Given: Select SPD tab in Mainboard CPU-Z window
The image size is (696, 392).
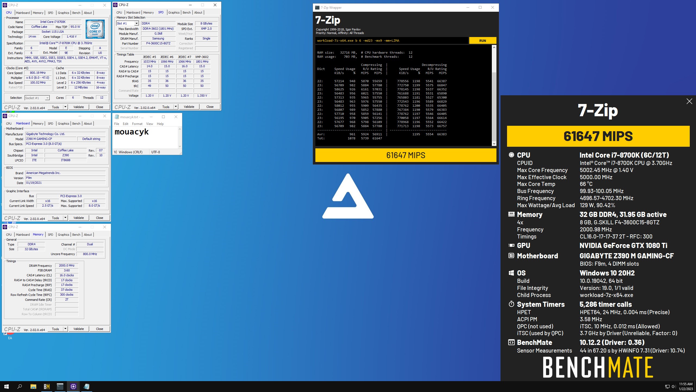Looking at the screenshot, I should tap(51, 124).
